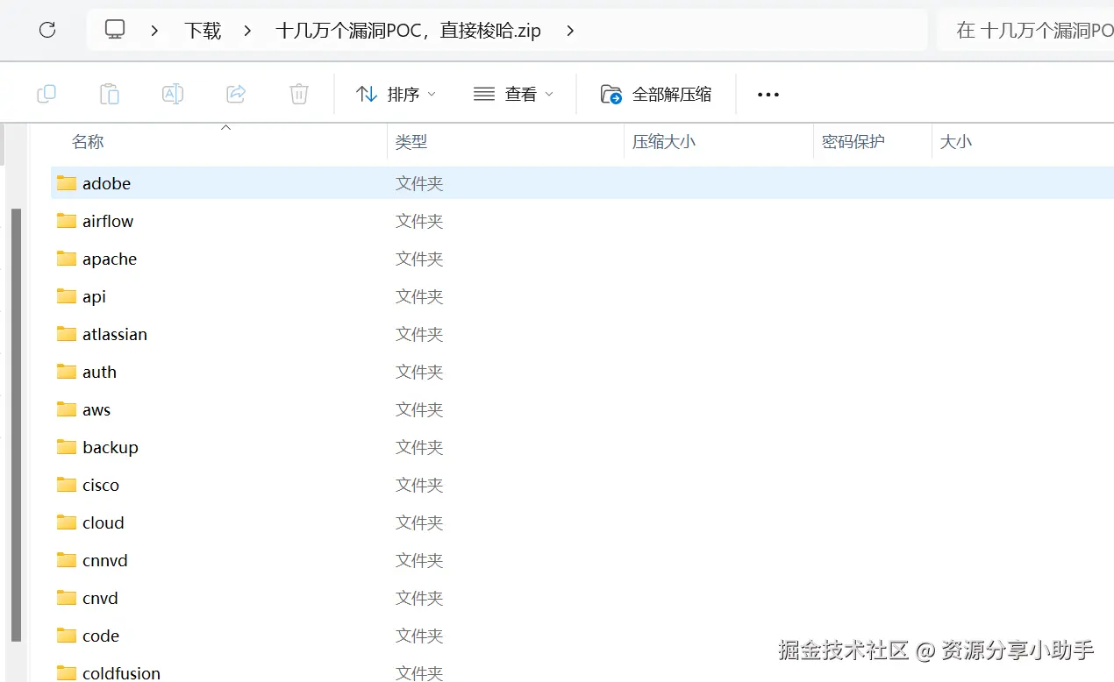Click the cnvd folder name
Viewport: 1114px width, 682px height.
(100, 598)
